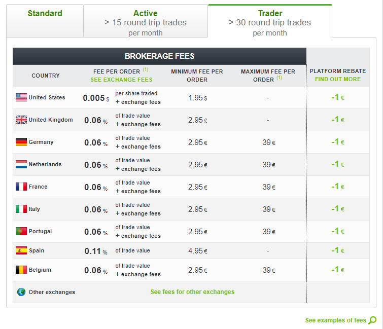383x329 pixels.
Task: Open See fees for other exchanges
Action: (192, 292)
